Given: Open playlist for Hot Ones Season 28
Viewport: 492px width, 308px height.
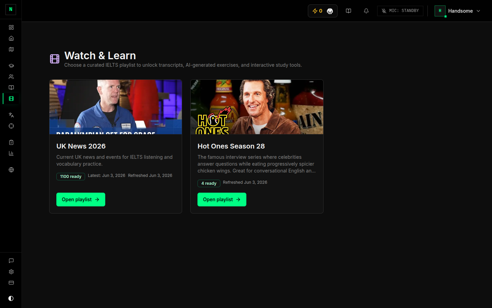Looking at the screenshot, I should click(x=222, y=200).
